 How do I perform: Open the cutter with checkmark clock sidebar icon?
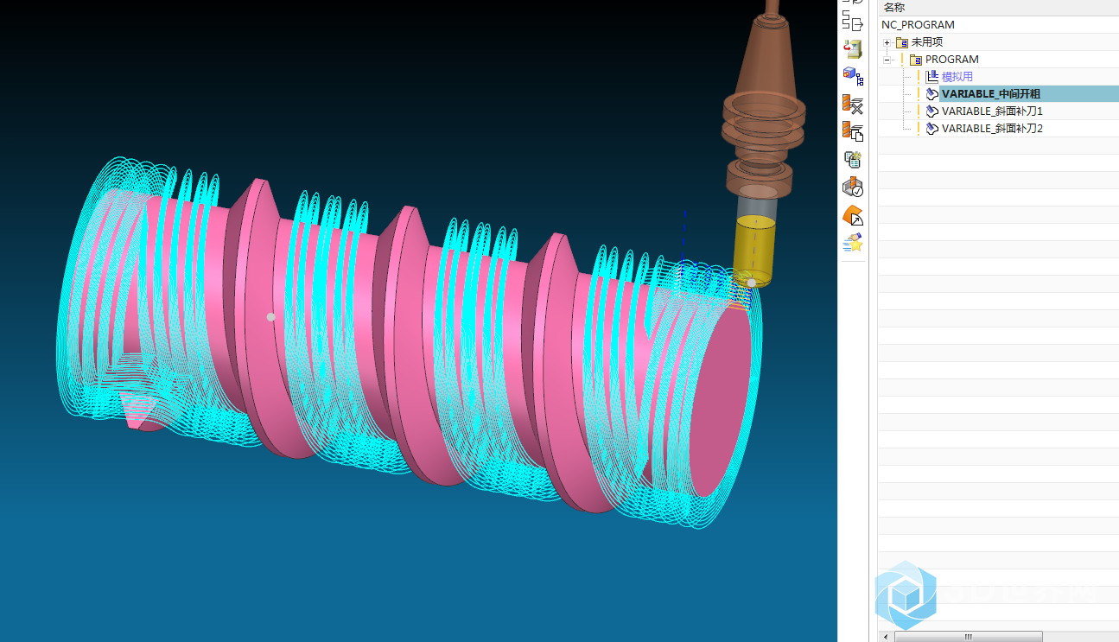point(853,187)
